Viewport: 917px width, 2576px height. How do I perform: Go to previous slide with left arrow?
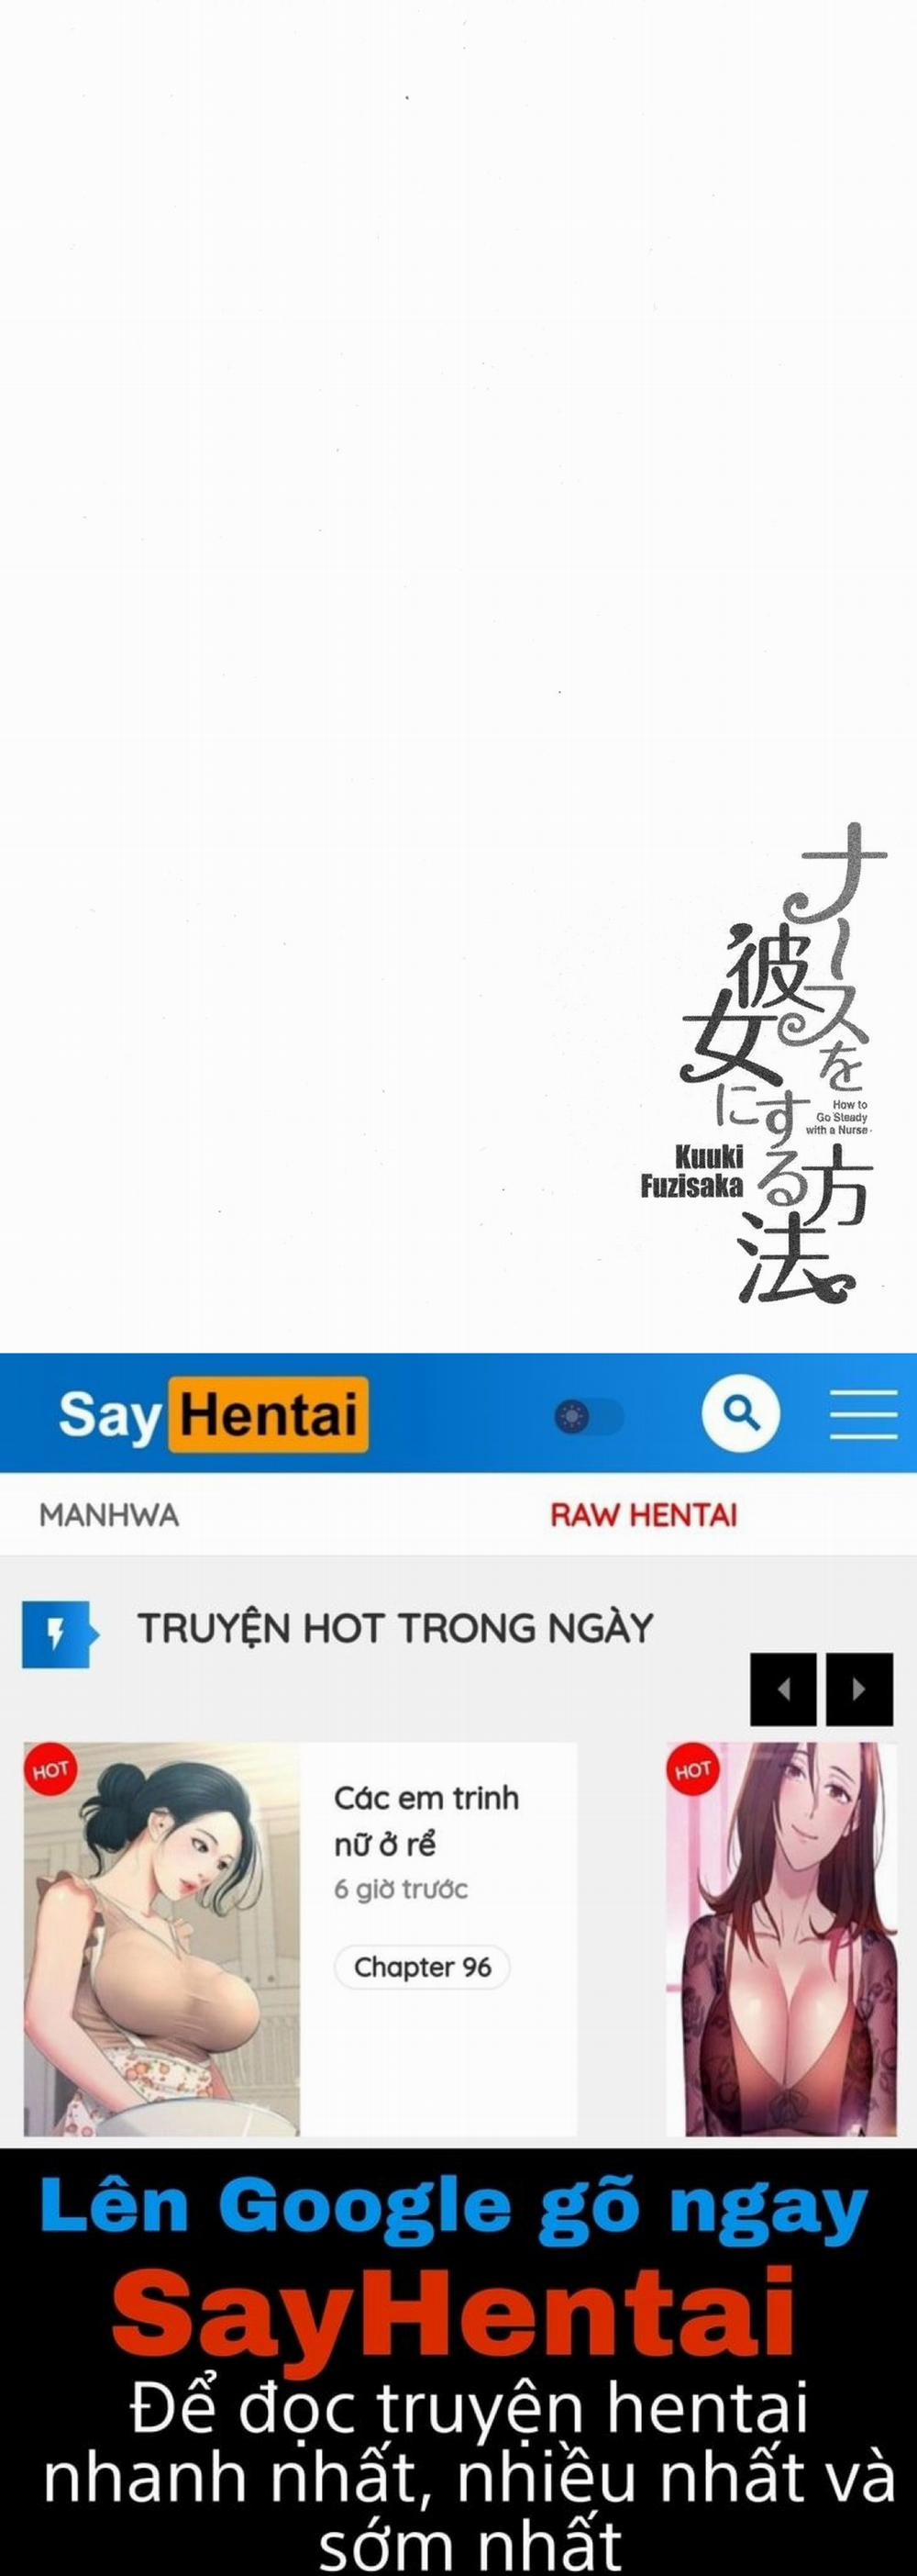click(x=783, y=1689)
